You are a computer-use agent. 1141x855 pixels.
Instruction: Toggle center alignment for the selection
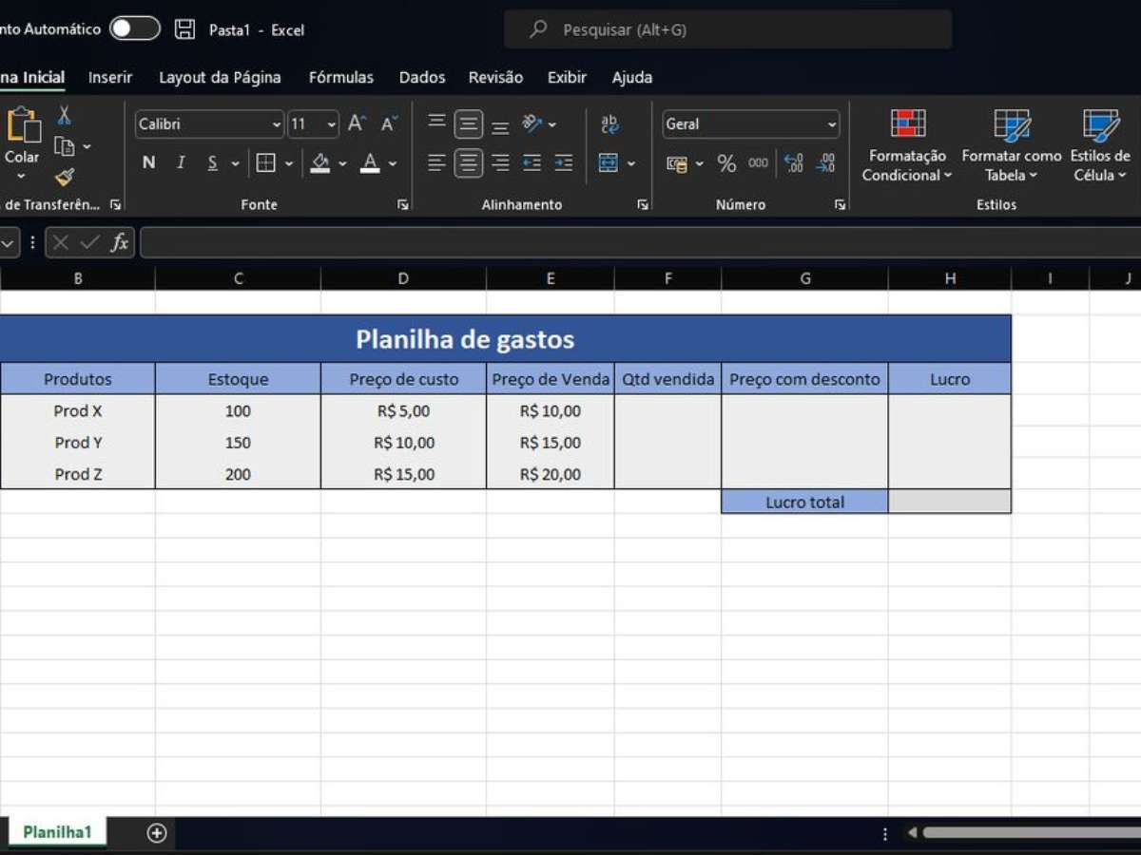[468, 162]
